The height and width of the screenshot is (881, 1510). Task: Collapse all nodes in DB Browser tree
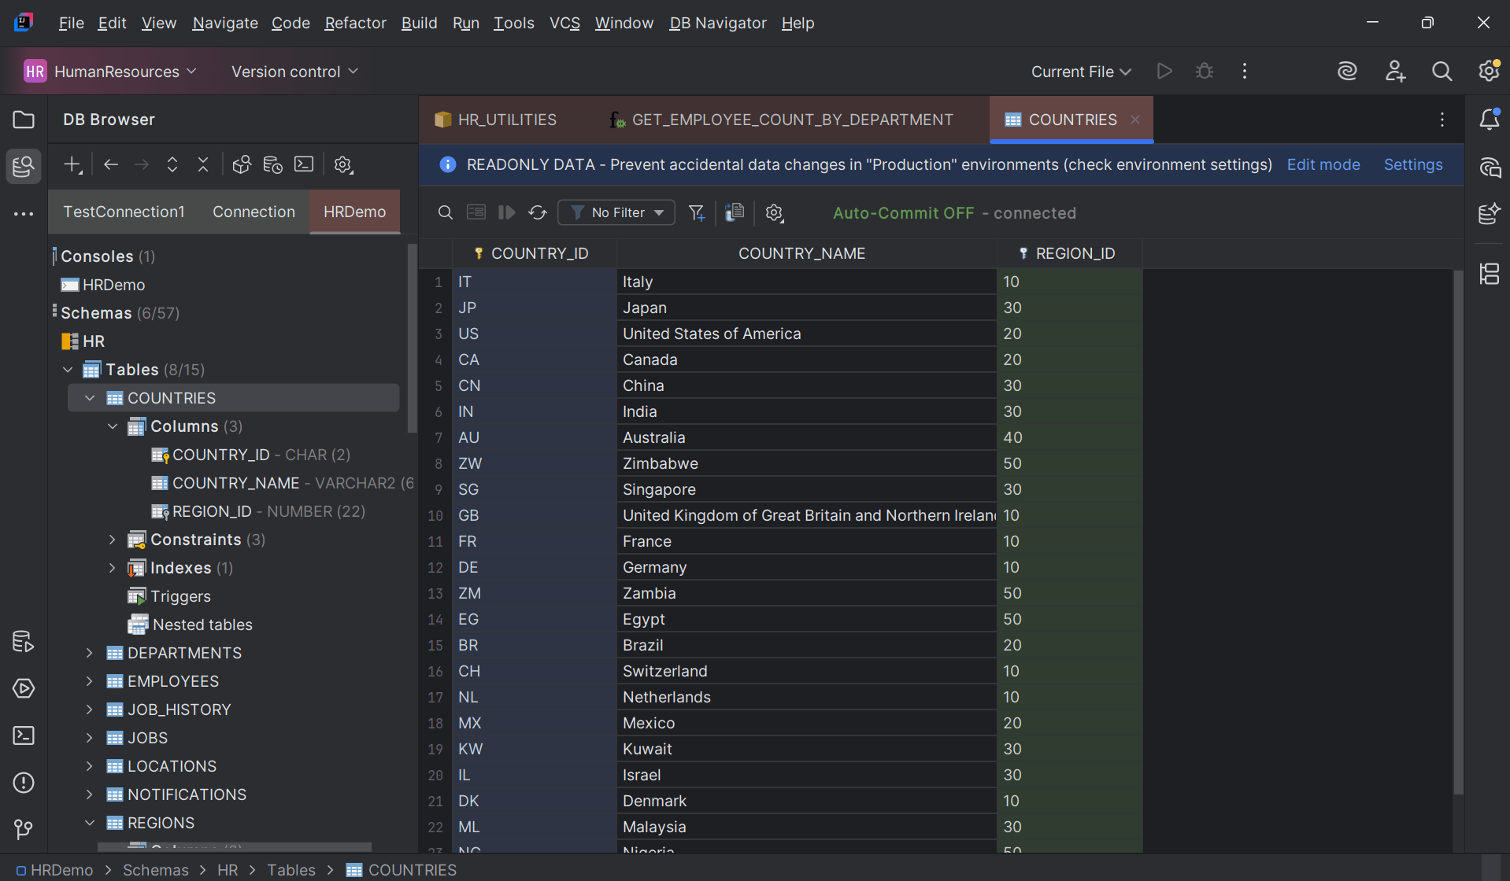pyautogui.click(x=203, y=164)
